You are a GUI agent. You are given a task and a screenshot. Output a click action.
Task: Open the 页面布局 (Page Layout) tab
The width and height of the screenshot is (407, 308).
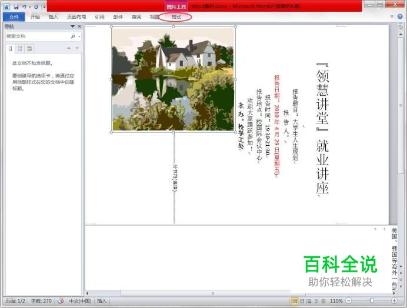coord(76,17)
